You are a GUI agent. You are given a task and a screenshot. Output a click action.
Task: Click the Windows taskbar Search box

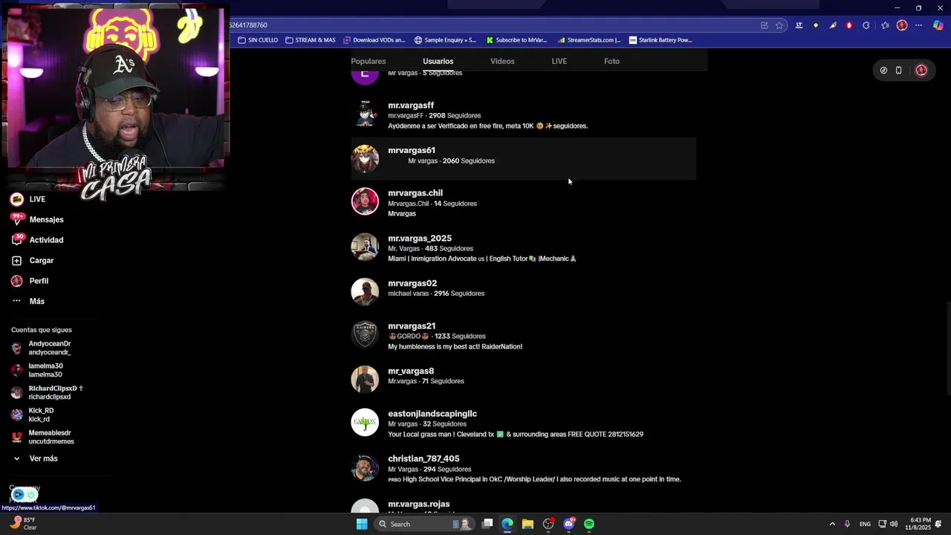(424, 524)
